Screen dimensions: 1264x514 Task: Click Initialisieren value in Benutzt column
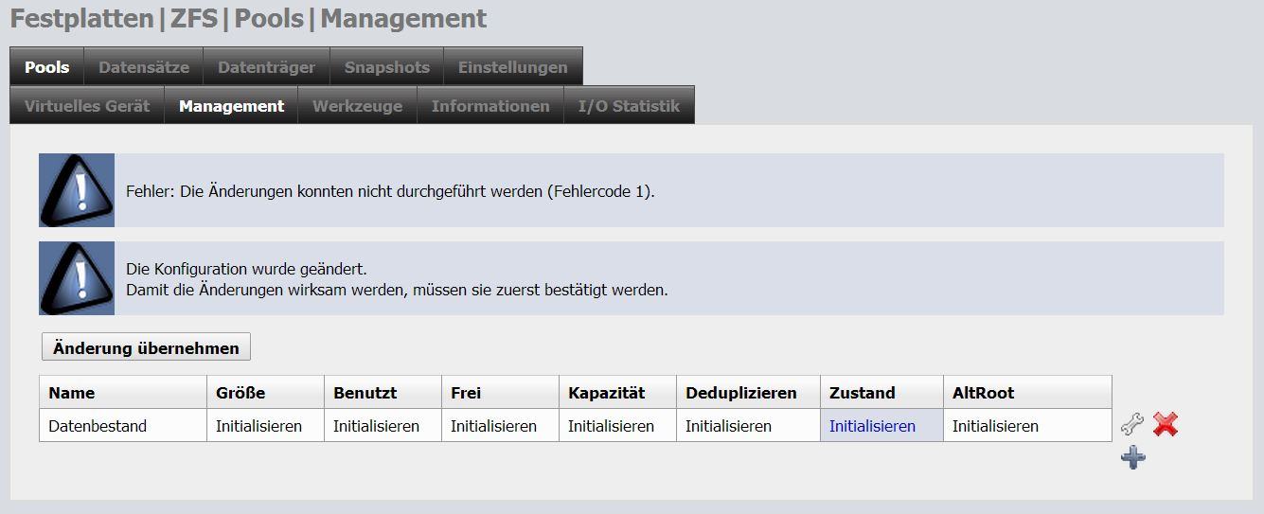pyautogui.click(x=376, y=426)
